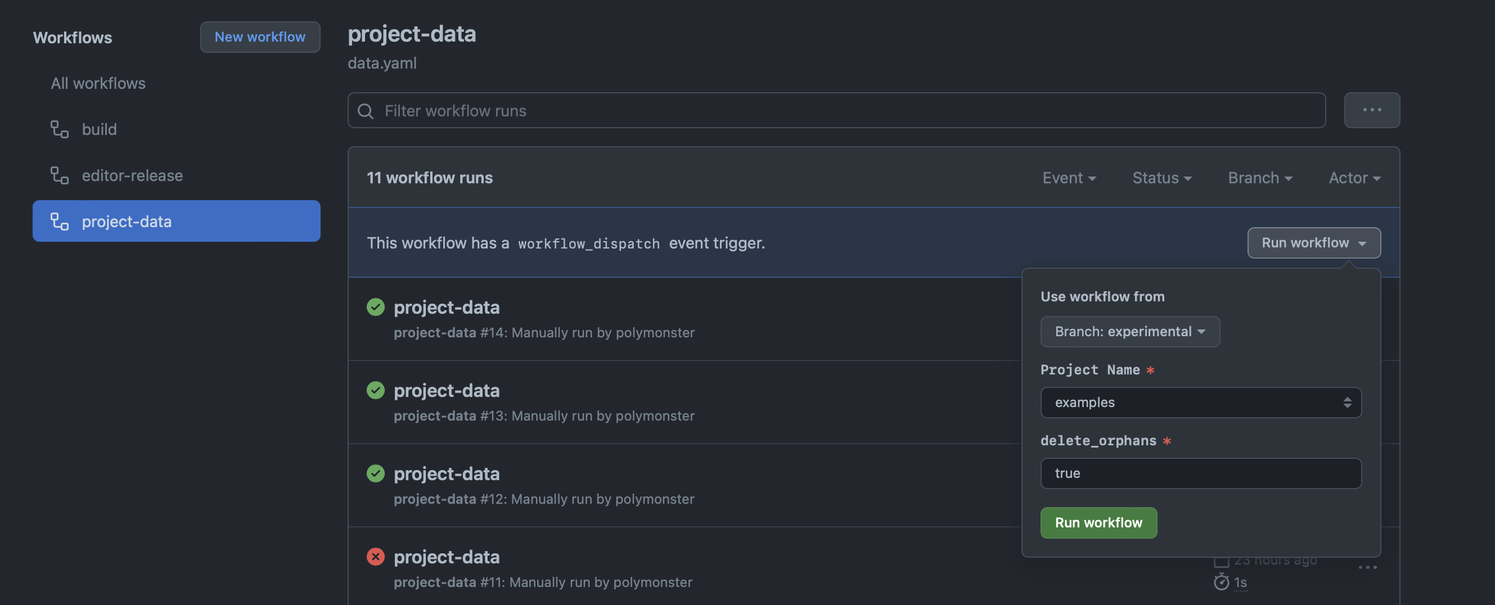Click the New workflow button
1495x605 pixels.
click(260, 37)
